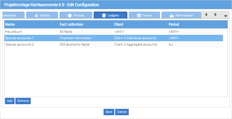This screenshot has height=119, width=232.
Task: Click the book icon on Ledgers tab
Action: pyautogui.click(x=104, y=15)
